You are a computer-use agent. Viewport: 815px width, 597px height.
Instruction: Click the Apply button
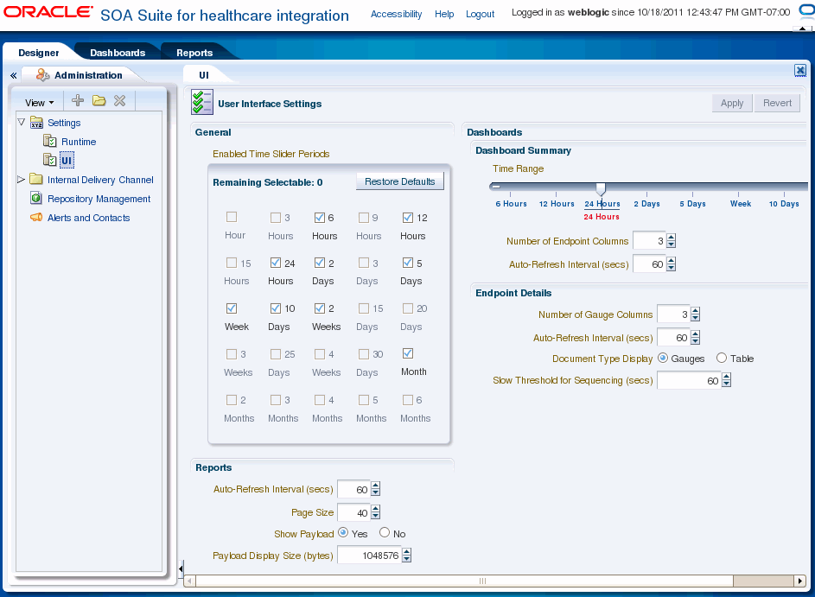pos(732,103)
